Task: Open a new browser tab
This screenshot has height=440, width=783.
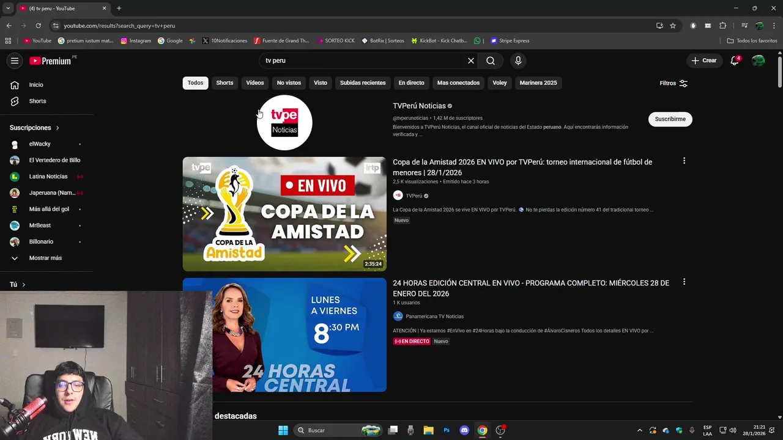Action: pyautogui.click(x=119, y=8)
